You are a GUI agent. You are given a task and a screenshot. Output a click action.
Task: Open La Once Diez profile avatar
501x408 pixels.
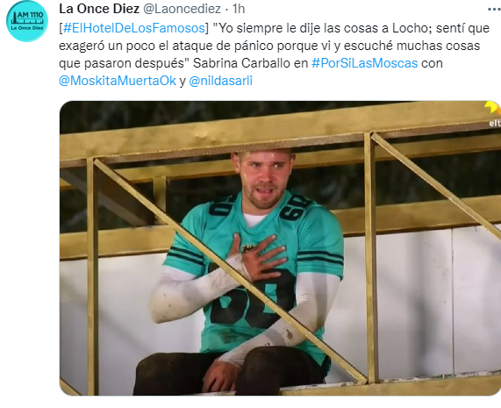click(27, 21)
